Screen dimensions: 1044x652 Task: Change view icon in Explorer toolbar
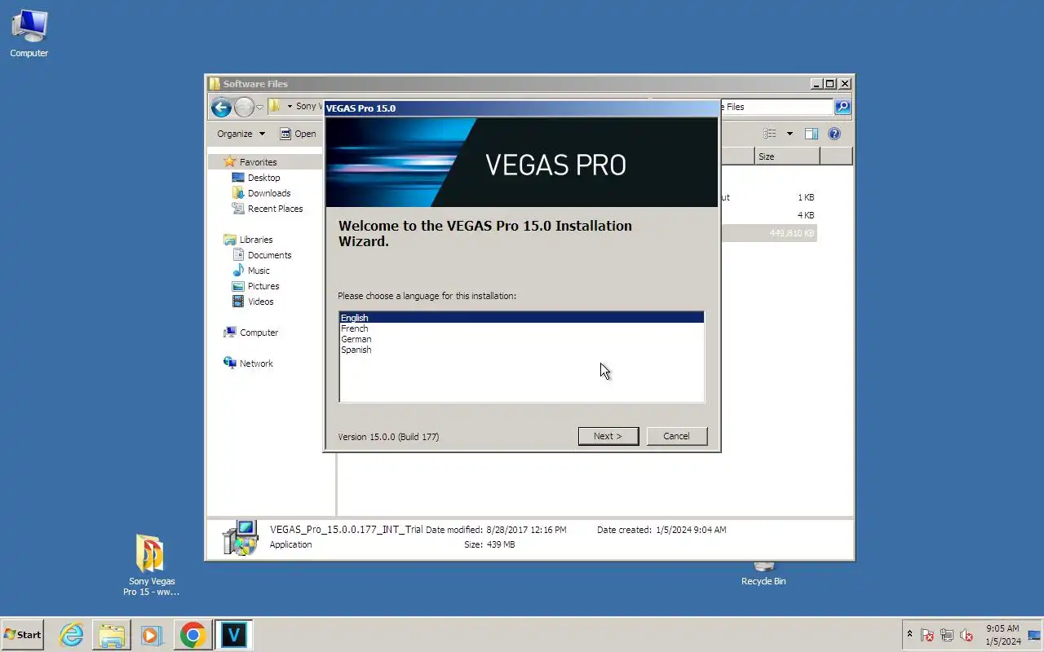[769, 134]
